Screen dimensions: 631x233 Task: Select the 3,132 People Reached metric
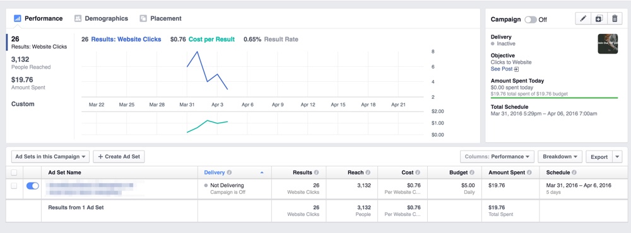31,63
